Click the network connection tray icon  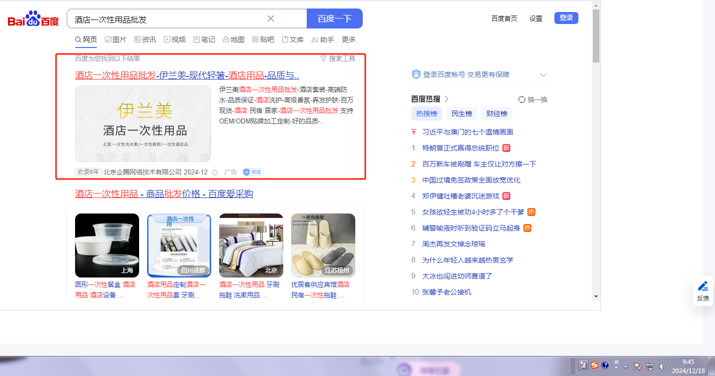[650, 366]
